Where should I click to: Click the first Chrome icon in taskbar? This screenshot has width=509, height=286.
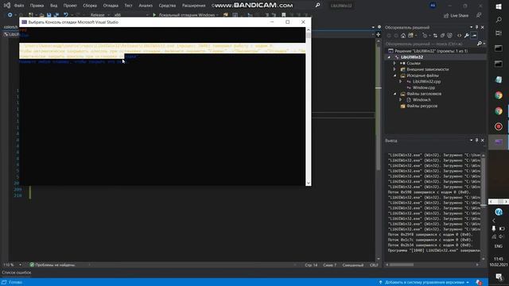pyautogui.click(x=499, y=95)
